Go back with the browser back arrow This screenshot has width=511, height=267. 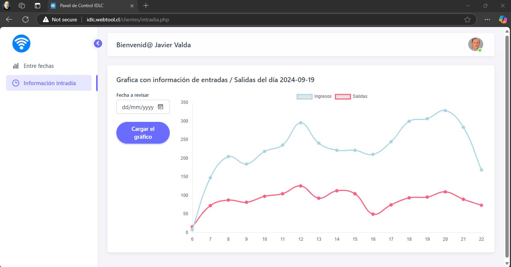tap(9, 19)
